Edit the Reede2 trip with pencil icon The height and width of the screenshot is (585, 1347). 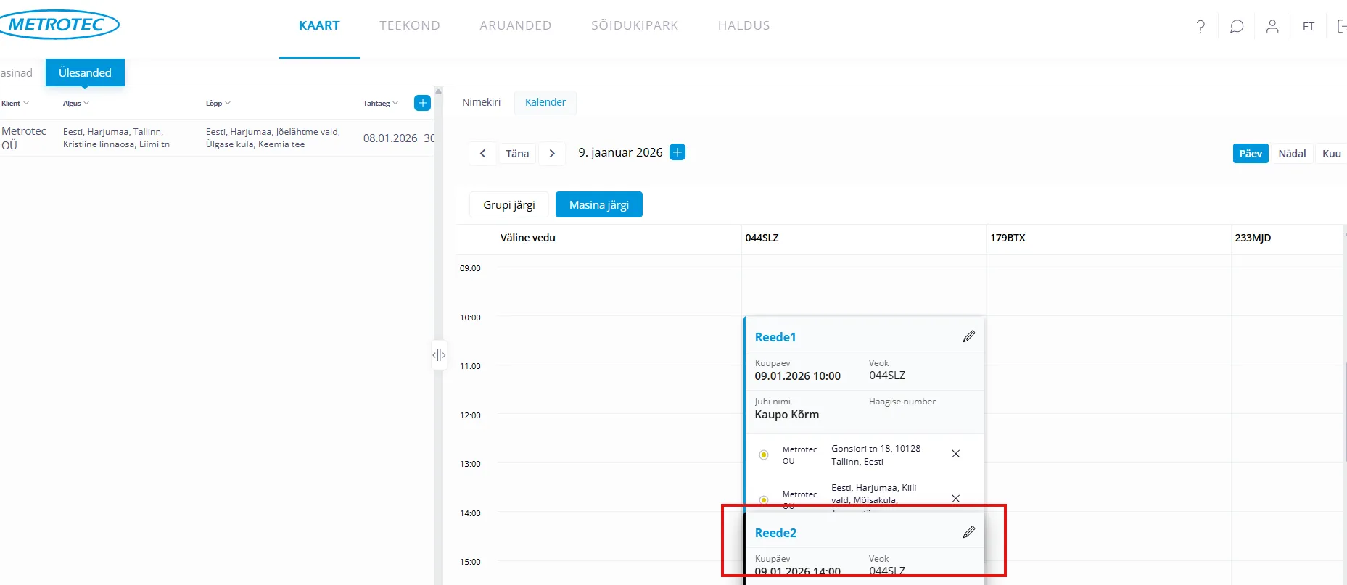(x=968, y=532)
